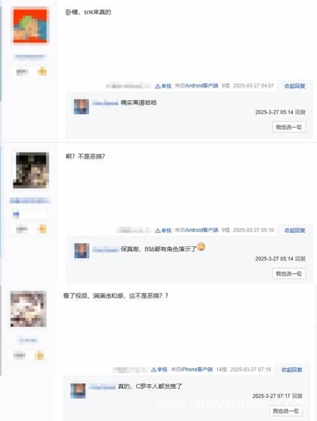Click the yellow badge icon under the first avatar
Screen dimensions: 317x421
click(x=42, y=72)
